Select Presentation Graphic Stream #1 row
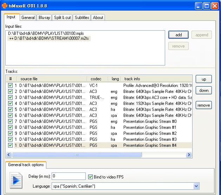Image resolution: width=221 pixels, height=195 pixels. click(99, 127)
